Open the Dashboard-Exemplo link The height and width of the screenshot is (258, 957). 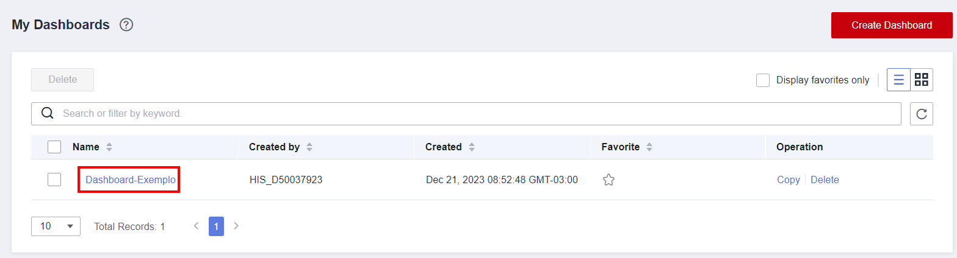pos(131,180)
